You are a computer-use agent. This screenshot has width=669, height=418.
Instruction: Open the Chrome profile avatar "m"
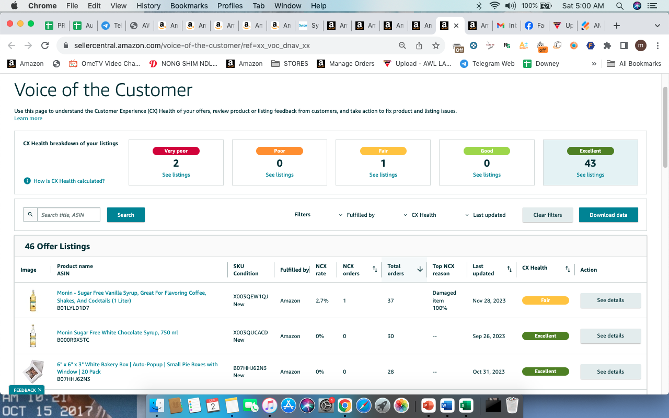coord(641,45)
